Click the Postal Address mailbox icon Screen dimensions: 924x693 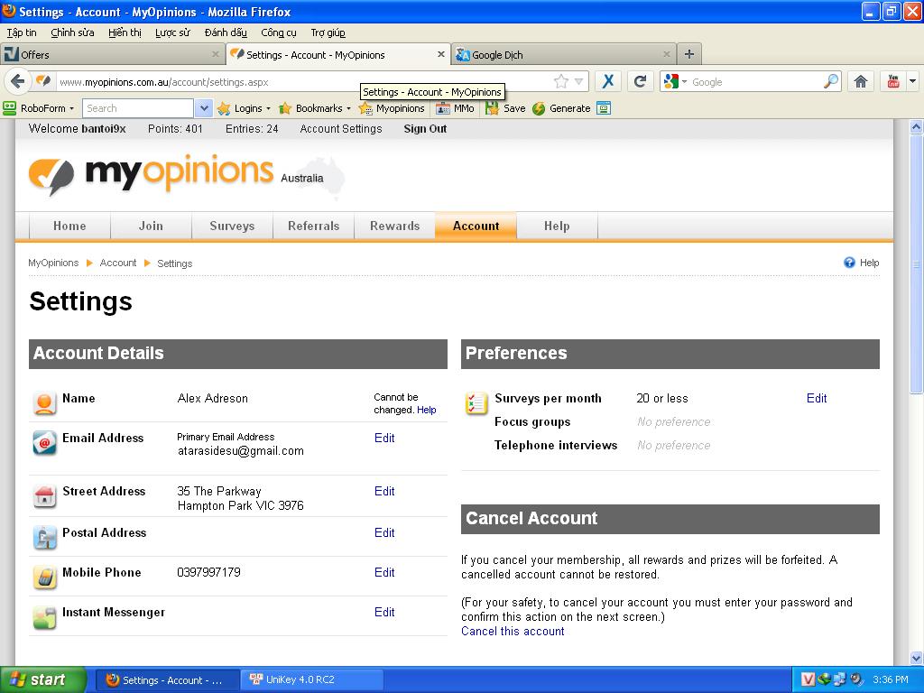click(44, 538)
